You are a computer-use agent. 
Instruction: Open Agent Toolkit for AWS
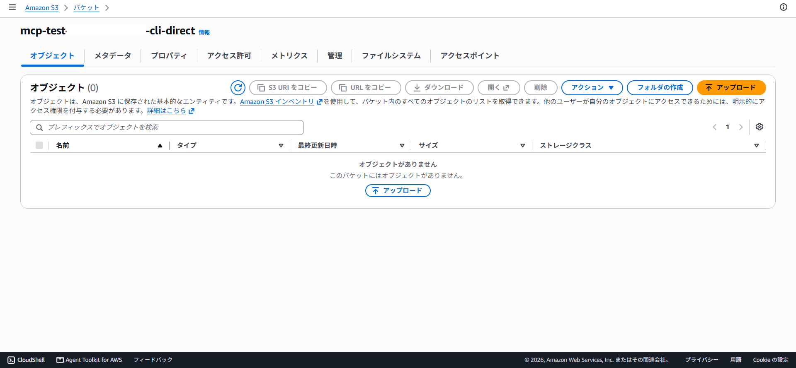[x=89, y=360]
